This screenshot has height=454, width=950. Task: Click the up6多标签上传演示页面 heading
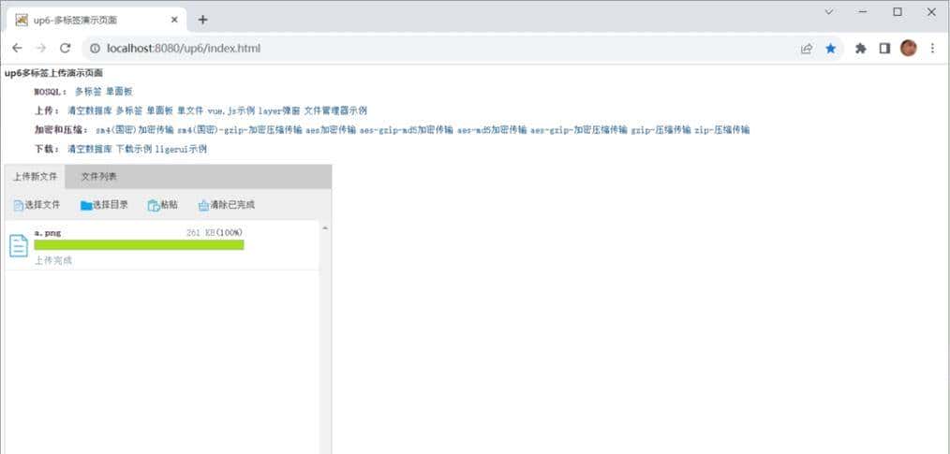[x=53, y=73]
